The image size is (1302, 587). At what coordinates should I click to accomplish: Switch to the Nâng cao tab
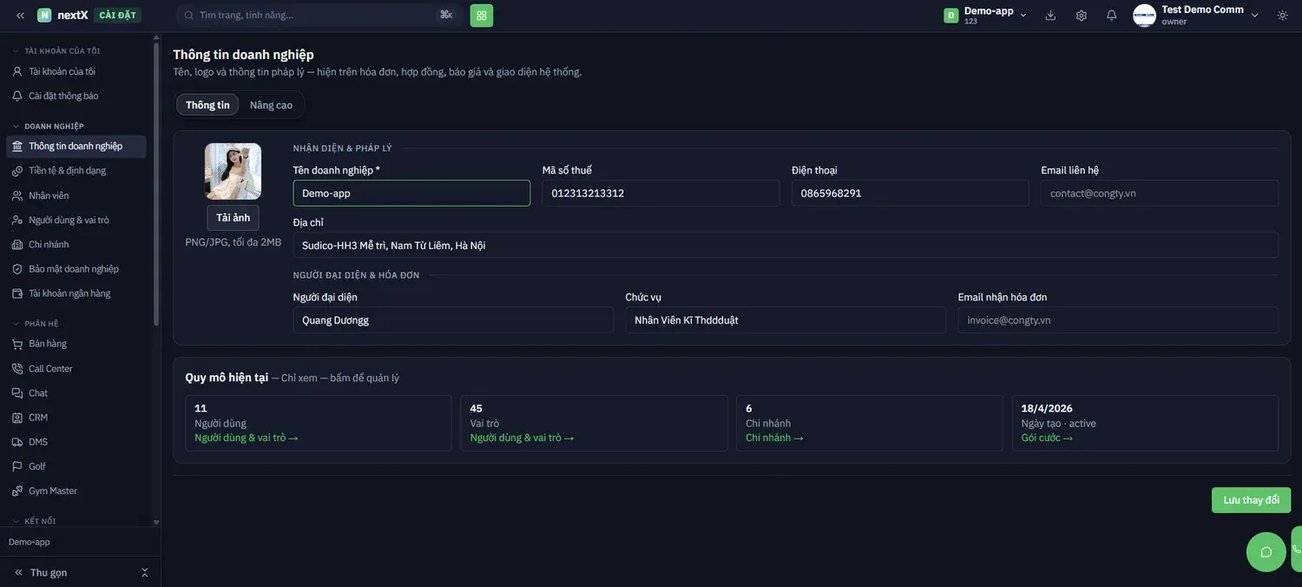point(271,105)
